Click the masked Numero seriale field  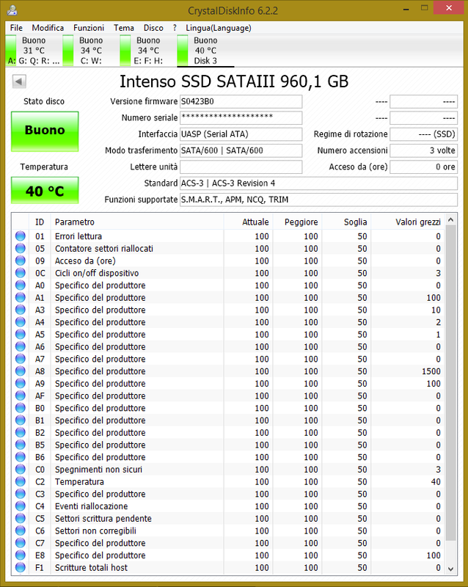(x=241, y=117)
